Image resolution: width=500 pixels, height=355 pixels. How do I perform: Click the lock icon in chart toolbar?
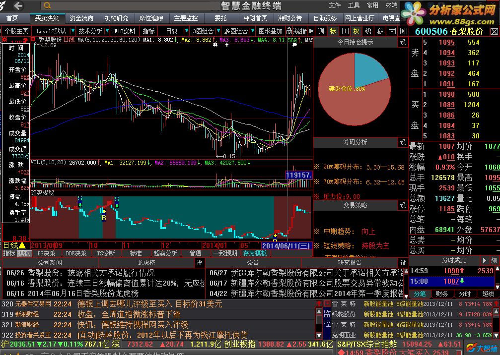[x=289, y=31]
